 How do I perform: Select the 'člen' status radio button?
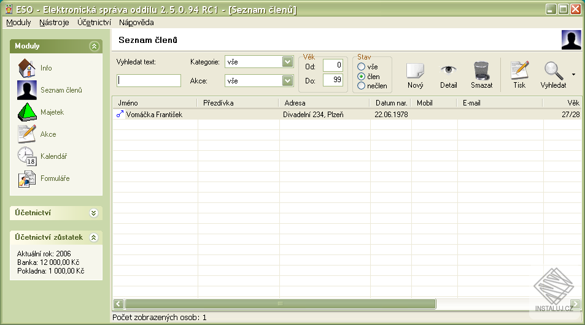pyautogui.click(x=362, y=76)
